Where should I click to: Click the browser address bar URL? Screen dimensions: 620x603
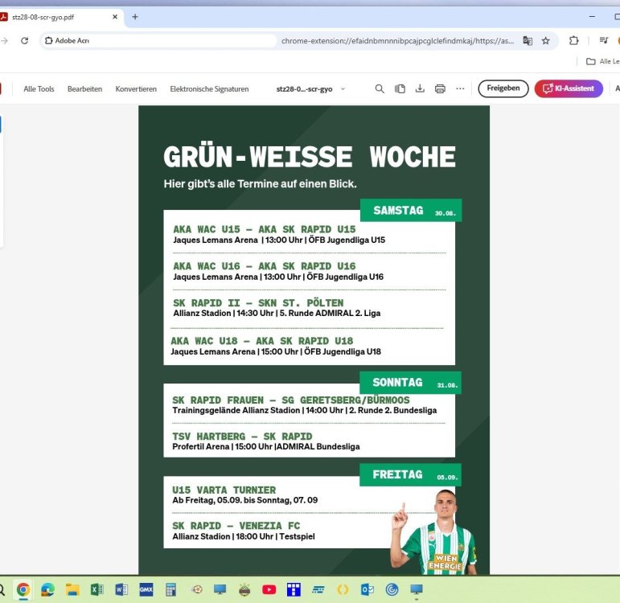394,40
